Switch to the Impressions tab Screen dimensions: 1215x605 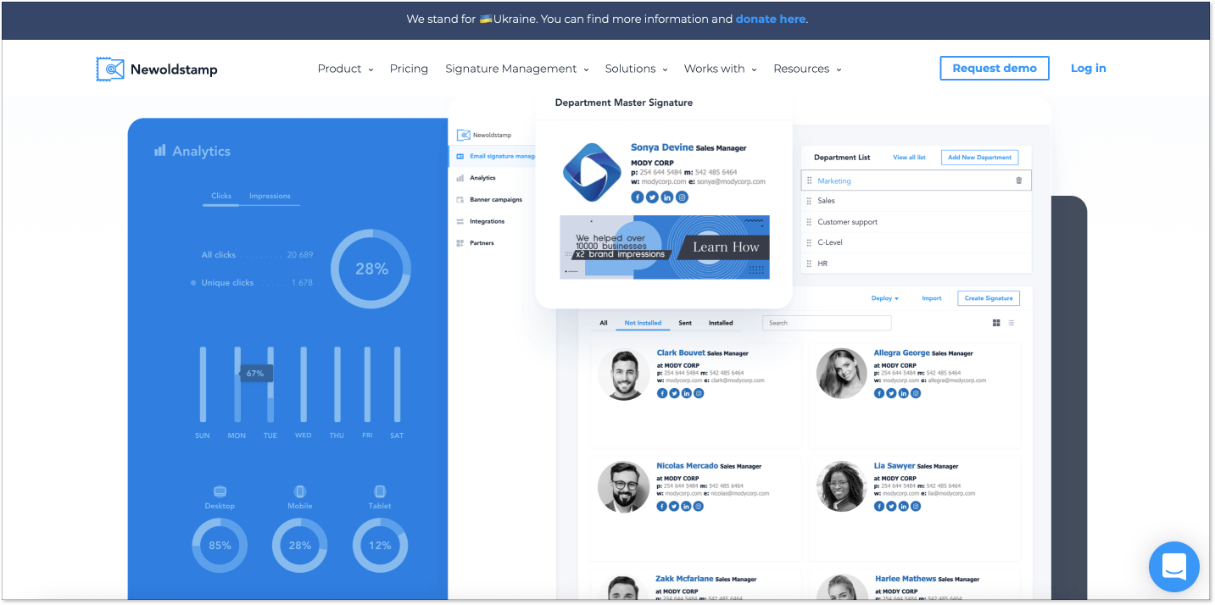[x=270, y=196]
